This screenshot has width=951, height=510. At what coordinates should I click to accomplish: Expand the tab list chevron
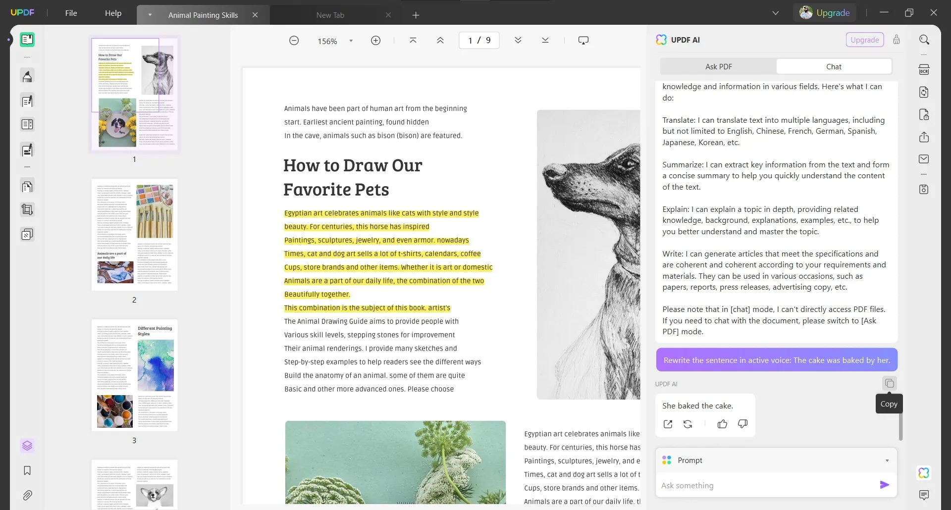click(x=775, y=13)
